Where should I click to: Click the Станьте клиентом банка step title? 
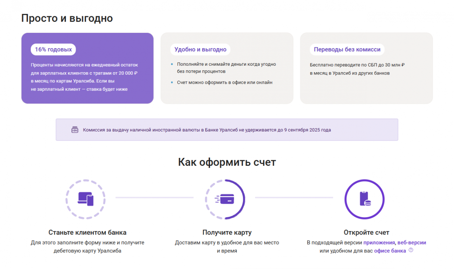pyautogui.click(x=87, y=232)
